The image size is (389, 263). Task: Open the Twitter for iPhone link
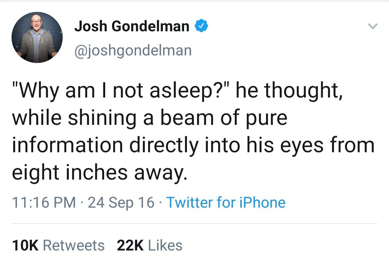(226, 202)
